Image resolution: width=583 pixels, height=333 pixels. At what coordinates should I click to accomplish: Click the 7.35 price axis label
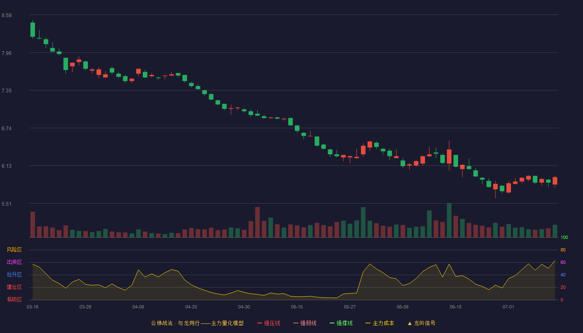(7, 91)
